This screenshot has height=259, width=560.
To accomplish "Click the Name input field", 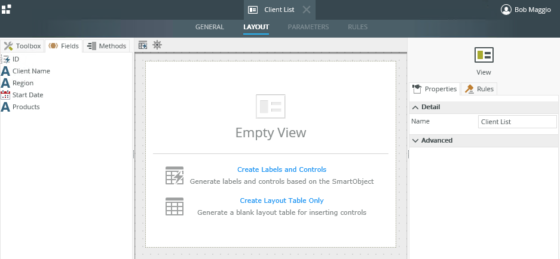I will click(x=517, y=122).
